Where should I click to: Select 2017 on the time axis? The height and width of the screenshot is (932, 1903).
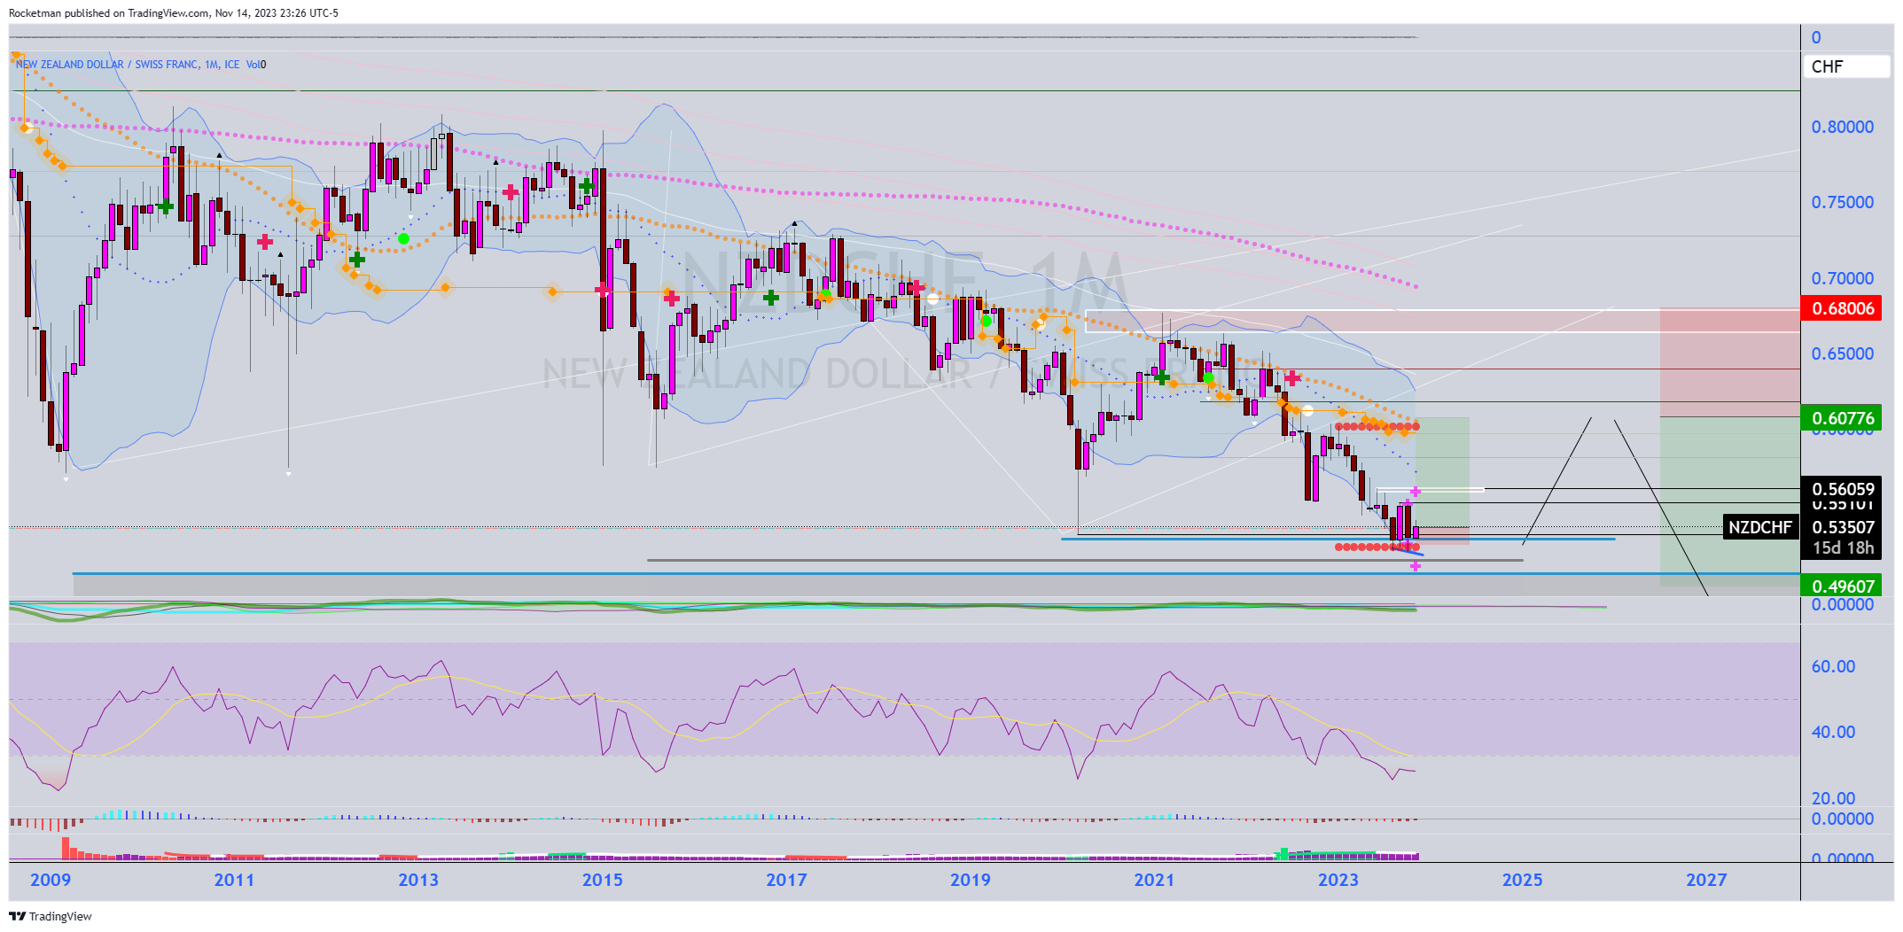click(786, 880)
